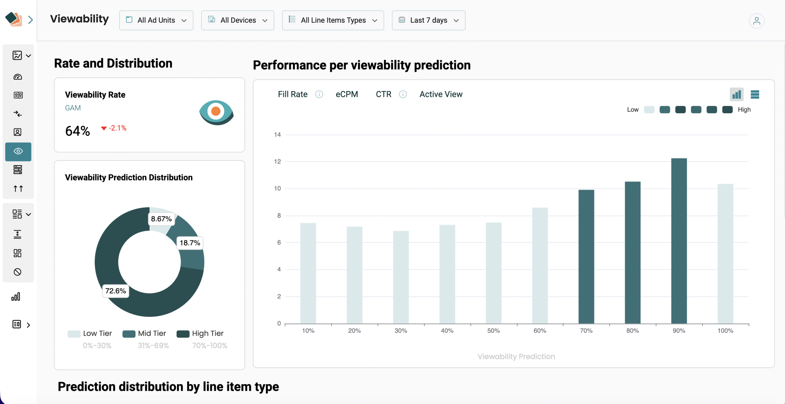
Task: Select the stacked rows sidebar icon
Action: (x=18, y=170)
